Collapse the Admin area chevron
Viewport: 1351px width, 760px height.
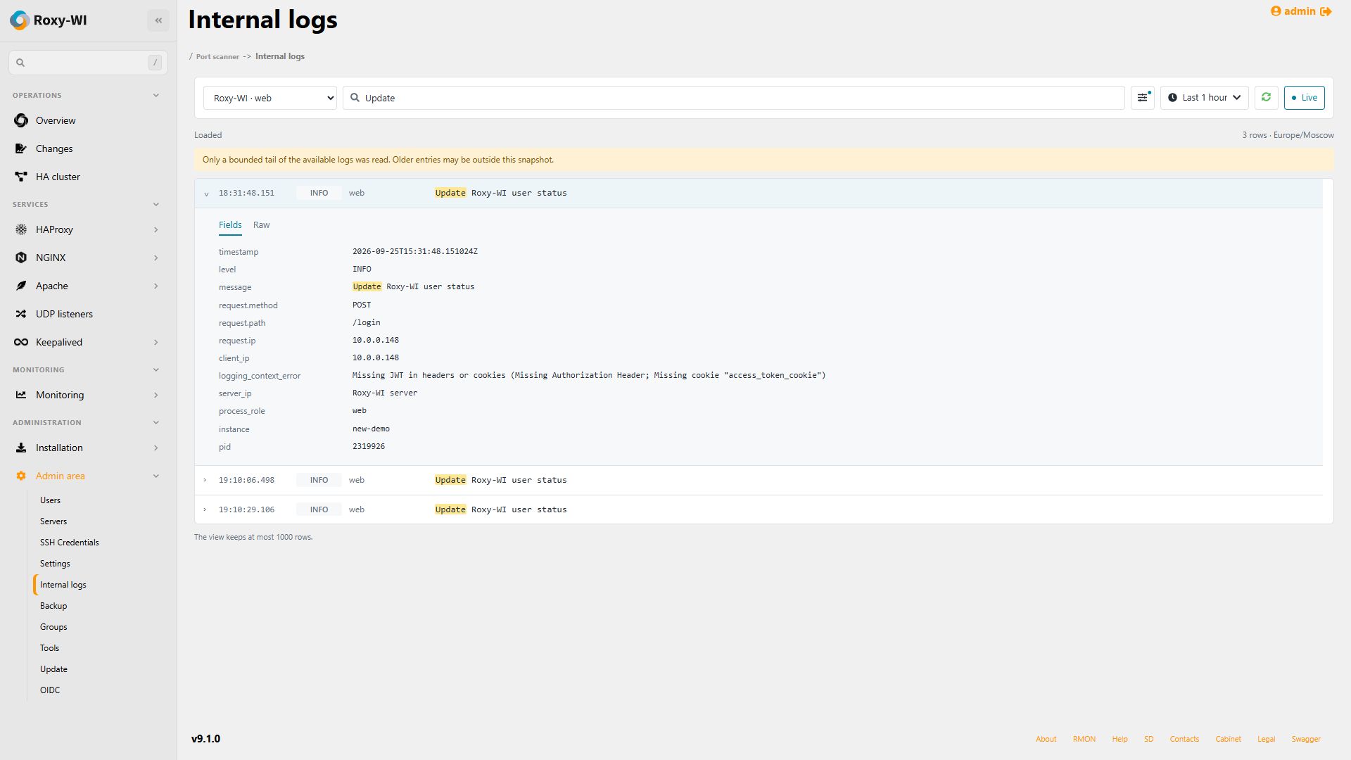[x=156, y=476]
